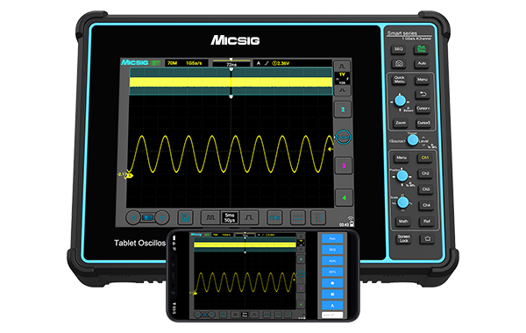Enable channel 3 on the tablet screen sidebar
Viewport: 526px width, 333px height.
(344, 166)
